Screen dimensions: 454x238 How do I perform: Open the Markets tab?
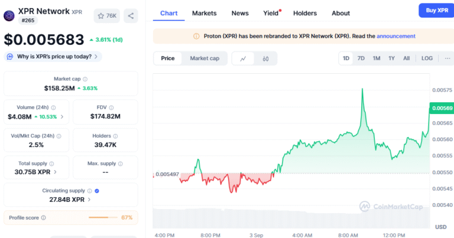coord(204,13)
